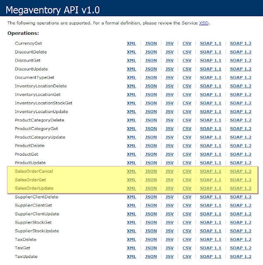The height and width of the screenshot is (265, 263).
Task: Open JSON link for SupplierClientUpdate
Action: pyautogui.click(x=151, y=214)
